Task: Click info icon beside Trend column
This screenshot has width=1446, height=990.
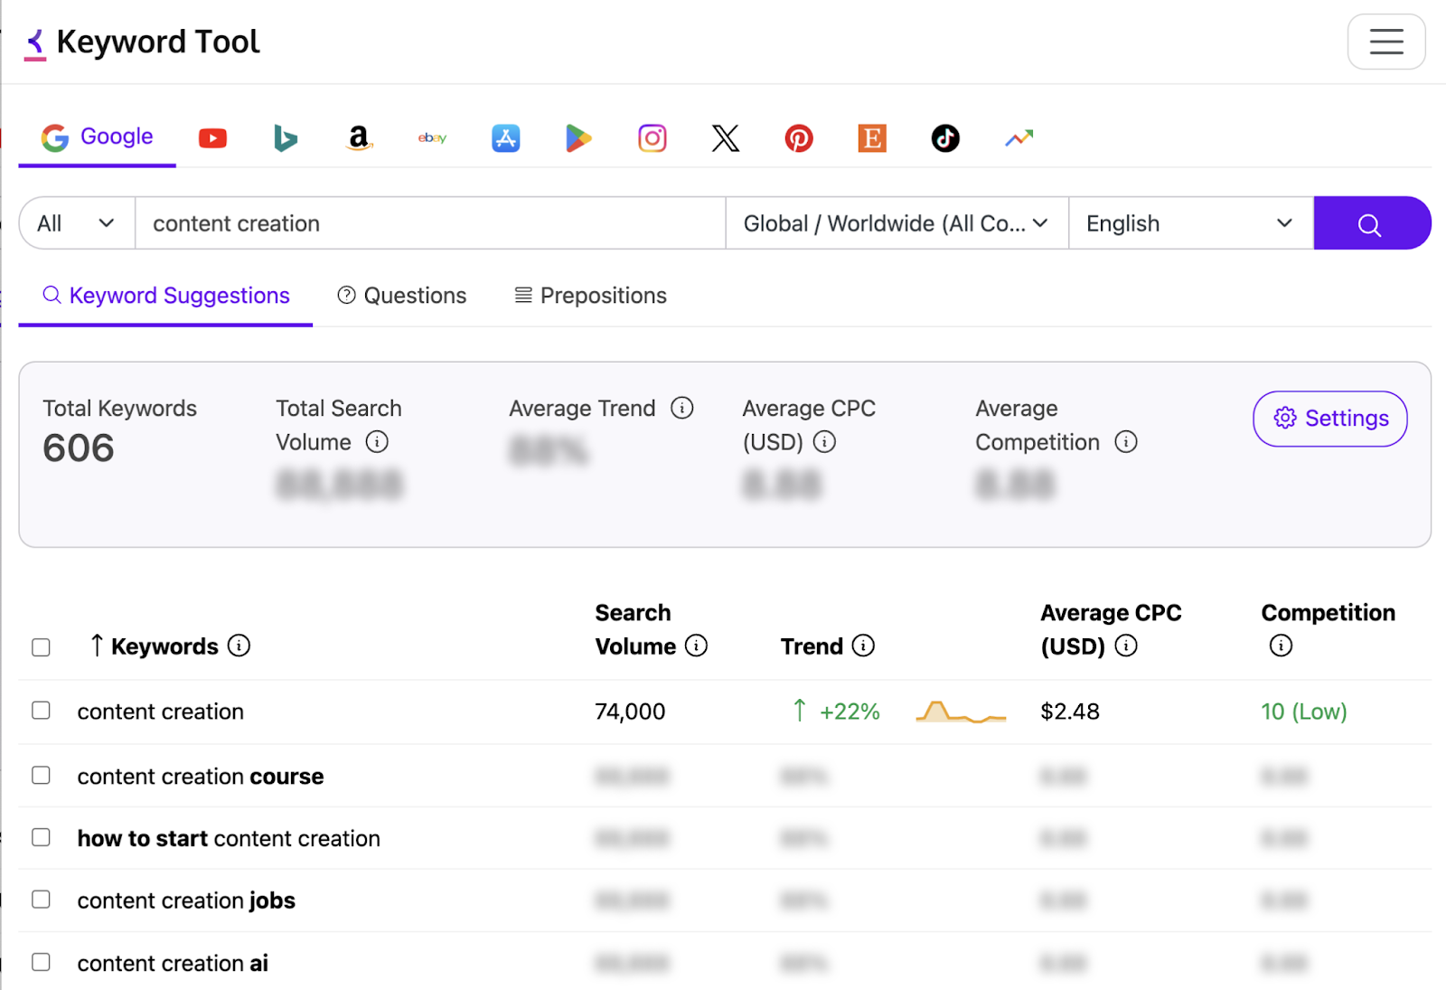Action: coord(863,646)
